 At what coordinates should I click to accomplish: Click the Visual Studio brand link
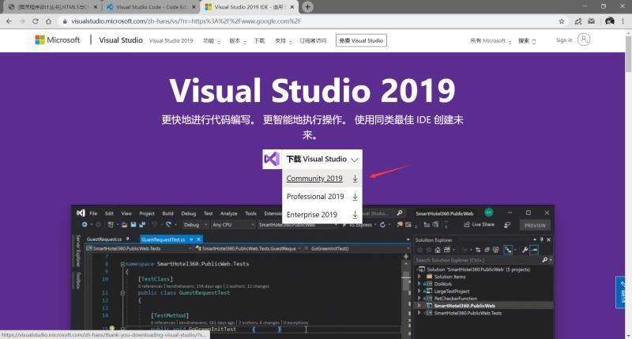(121, 40)
